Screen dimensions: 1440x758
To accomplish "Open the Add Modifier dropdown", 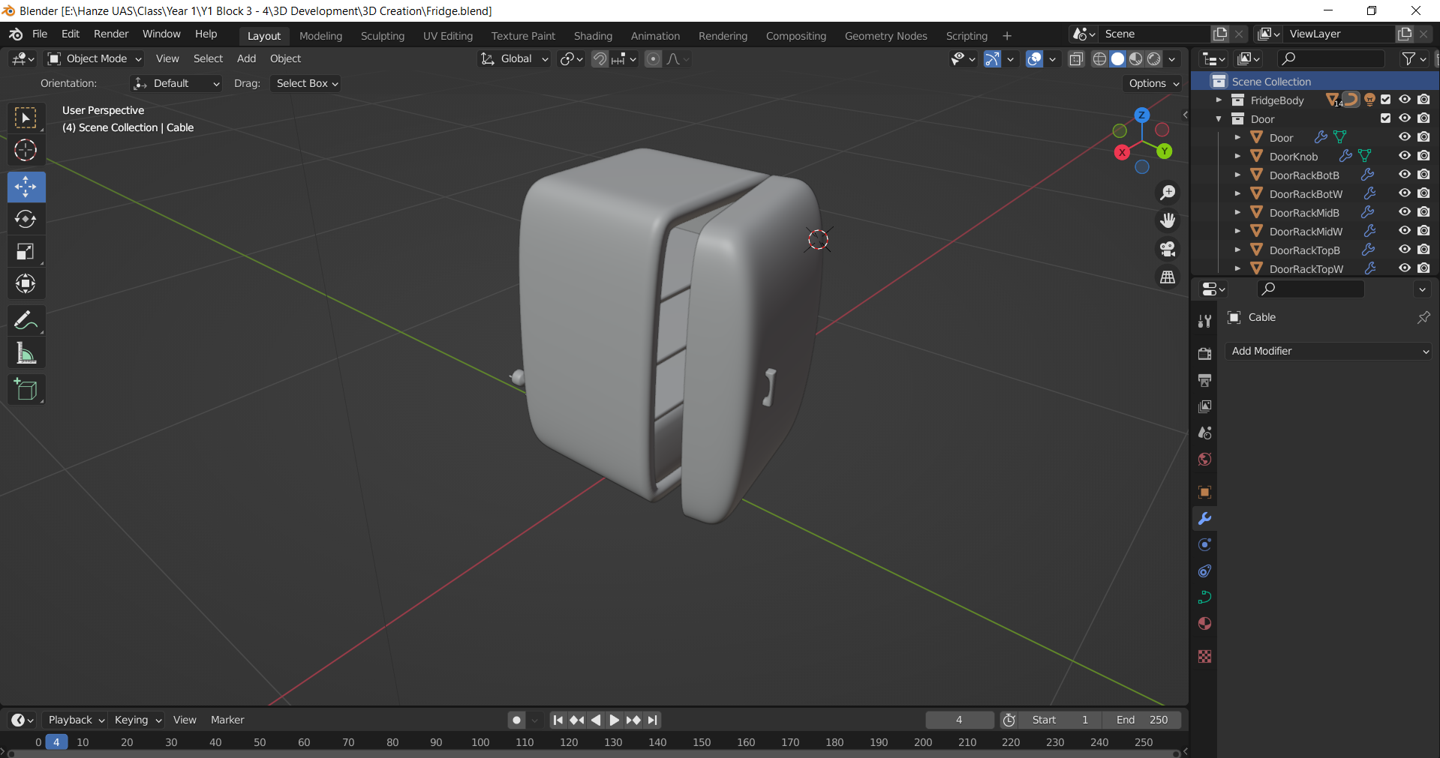I will point(1329,351).
